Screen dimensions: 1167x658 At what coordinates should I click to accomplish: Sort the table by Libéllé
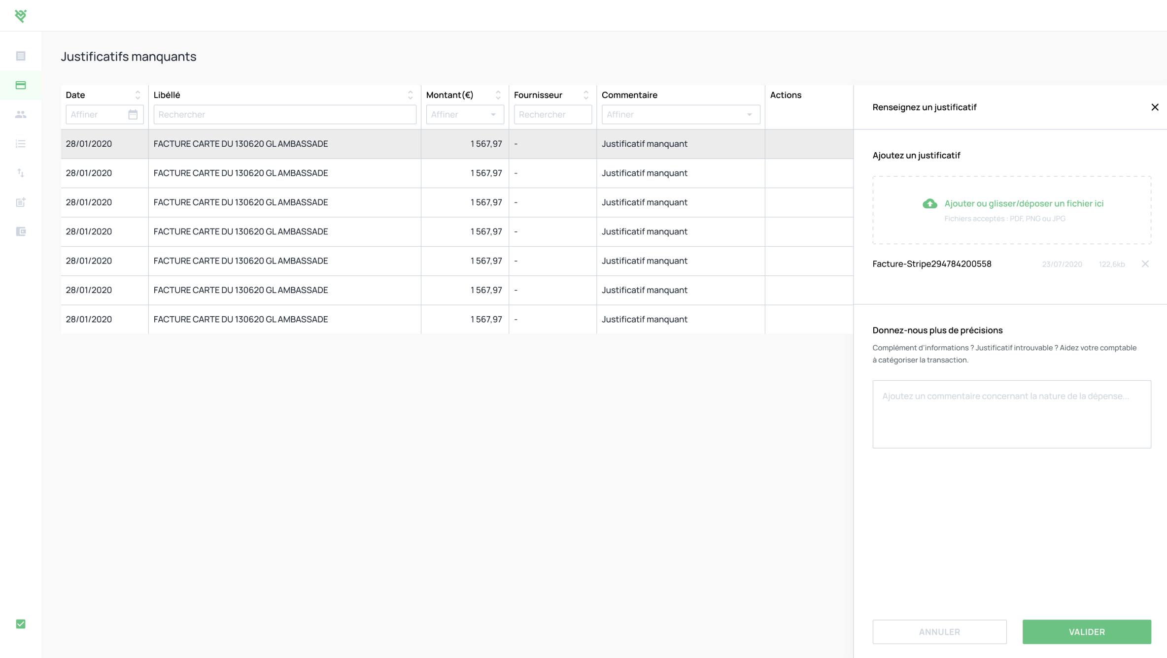point(410,95)
